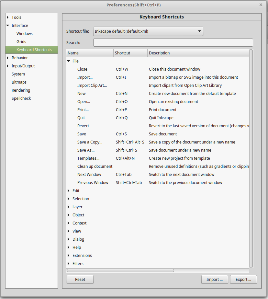Click the Import ... button
The image size is (268, 299).
point(214,280)
